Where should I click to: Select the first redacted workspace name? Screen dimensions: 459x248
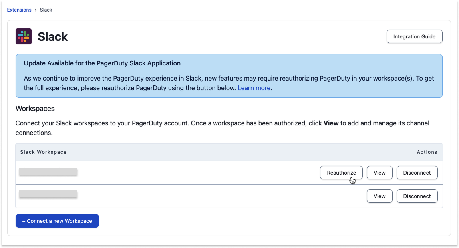[48, 171]
